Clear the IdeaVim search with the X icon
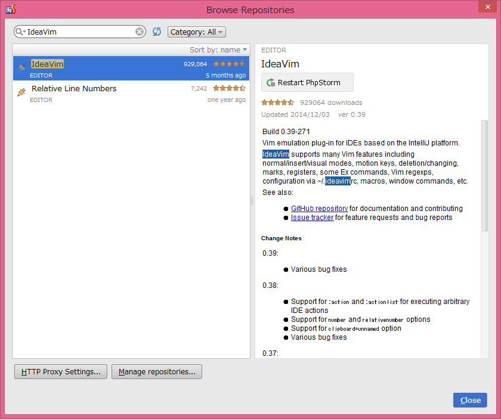501x419 pixels. click(139, 31)
